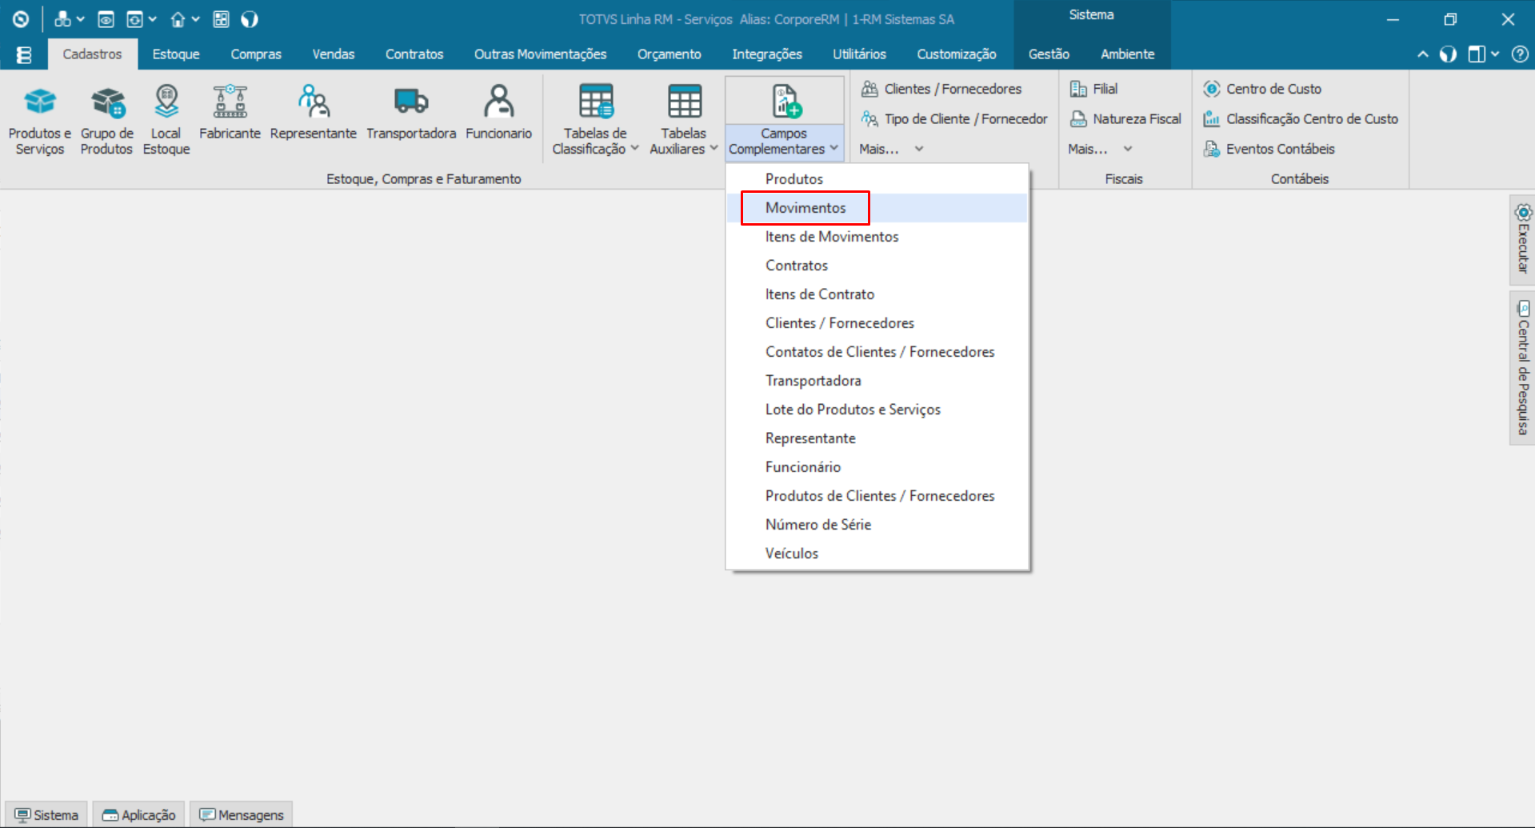Expand Tabelas de Classificação dropdown
This screenshot has height=828, width=1535.
click(595, 142)
